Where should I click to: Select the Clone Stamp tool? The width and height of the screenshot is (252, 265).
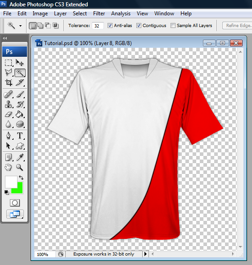click(9, 104)
